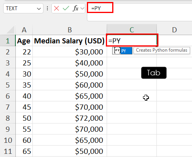The width and height of the screenshot is (192, 157).
Task: Select row 5 header
Action: (8, 85)
